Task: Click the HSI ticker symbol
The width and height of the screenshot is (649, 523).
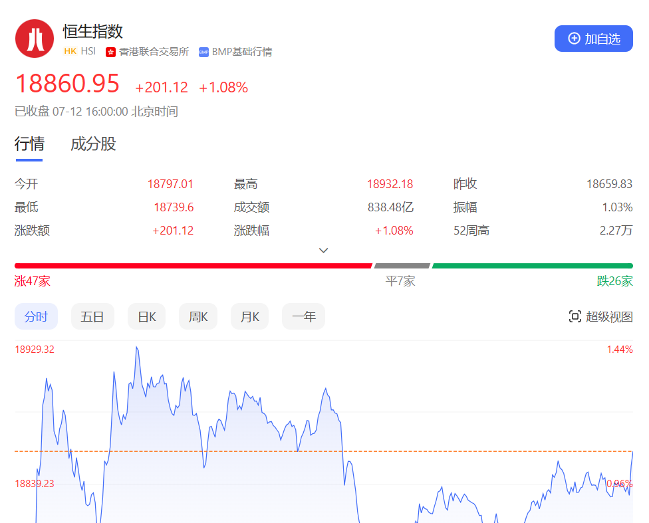Action: click(88, 51)
